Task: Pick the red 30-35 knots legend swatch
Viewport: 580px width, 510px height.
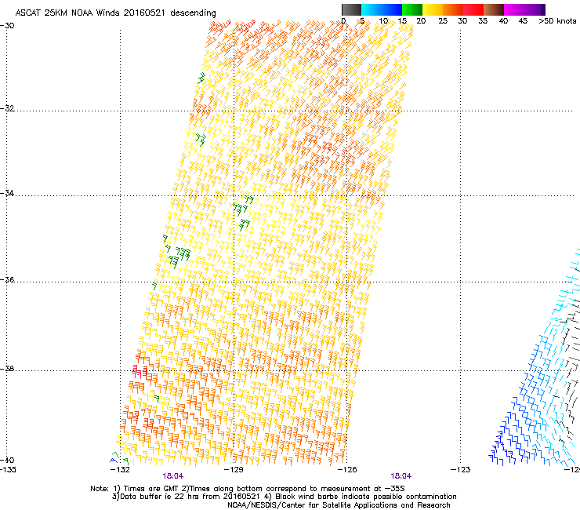Action: (x=473, y=9)
